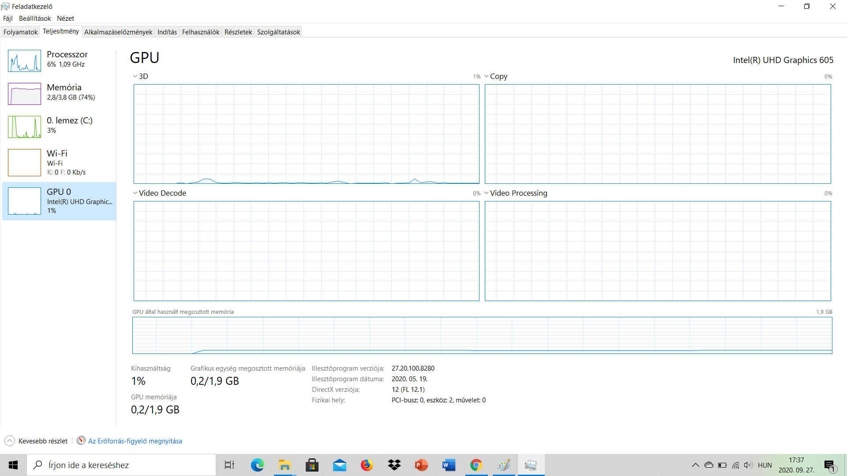This screenshot has width=847, height=476.
Task: Select the Processzor performance graph thumbnail
Action: tap(24, 61)
